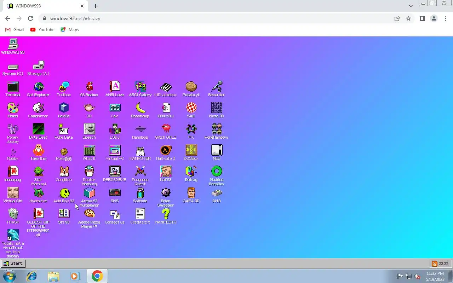Open the Maps bookmark
Screen dimensions: 453x283
tap(70, 30)
